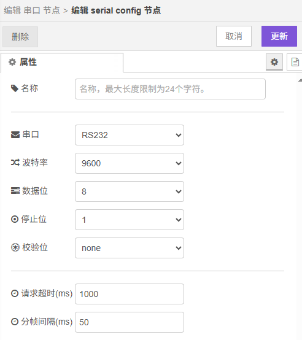Click the 更新 button
302x340 pixels.
pos(279,36)
